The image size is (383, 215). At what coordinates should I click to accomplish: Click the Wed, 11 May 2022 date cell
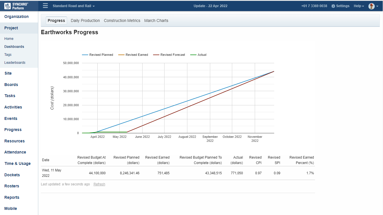(x=52, y=173)
